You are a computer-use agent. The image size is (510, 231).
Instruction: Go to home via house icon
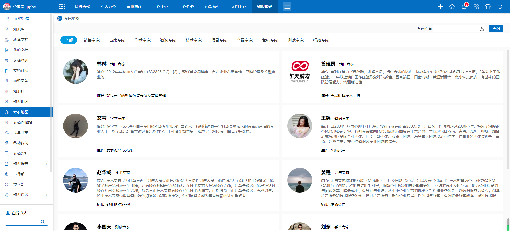(x=452, y=7)
